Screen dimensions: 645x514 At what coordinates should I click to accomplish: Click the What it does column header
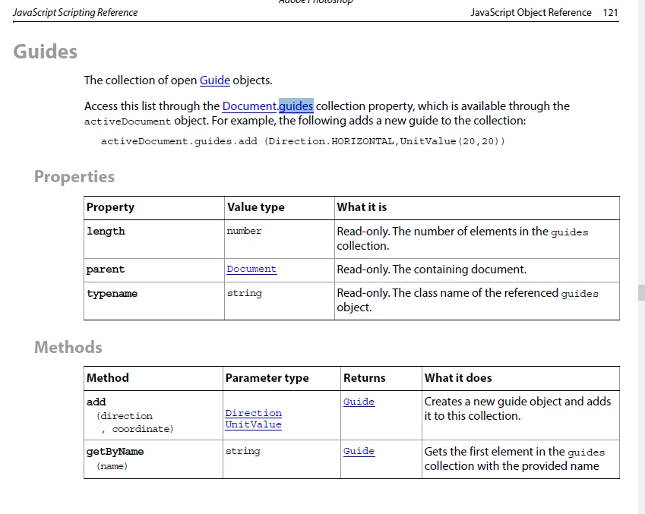pos(458,378)
